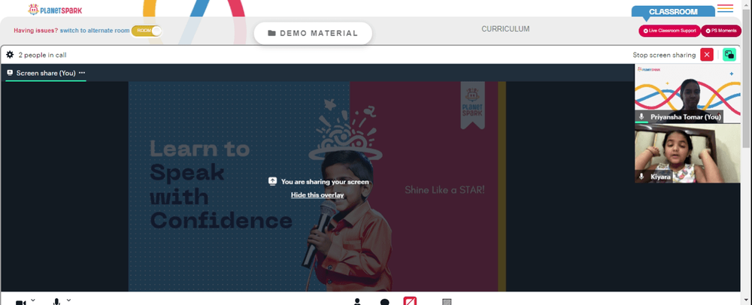Open the striped hamburger menu
The image size is (752, 305).
pos(725,8)
